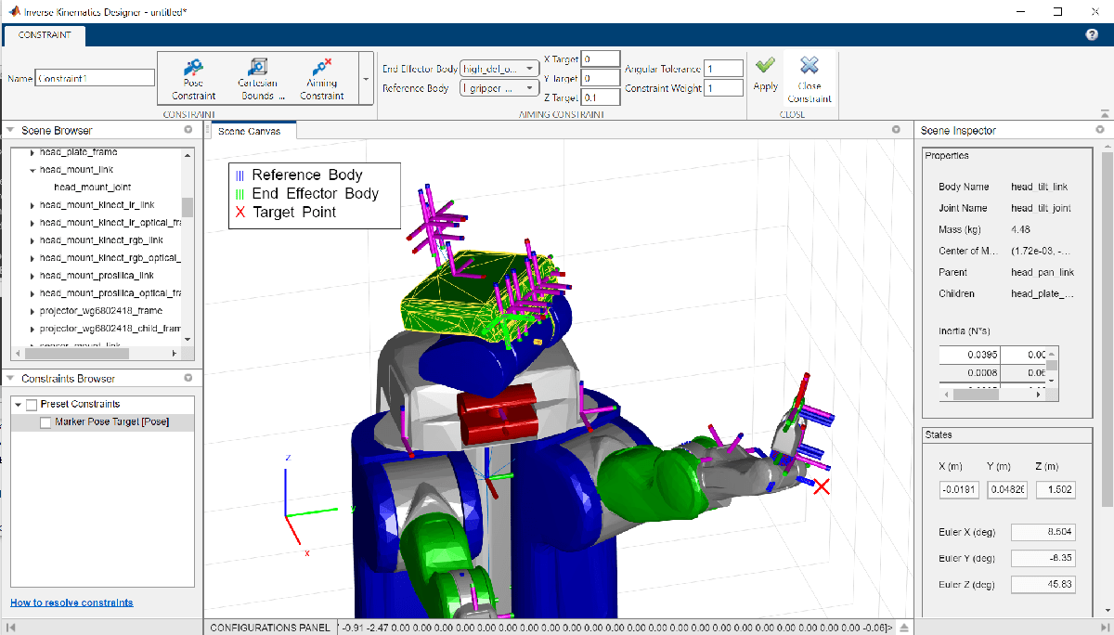The width and height of the screenshot is (1114, 635).
Task: Enable the Preset Constraints checkbox
Action: click(x=32, y=405)
